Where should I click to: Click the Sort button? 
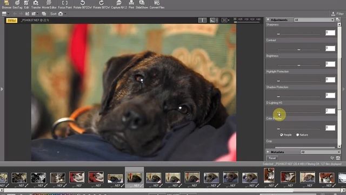pyautogui.click(x=53, y=14)
